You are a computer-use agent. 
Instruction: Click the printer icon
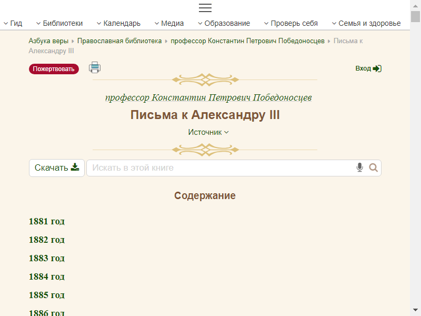coord(95,67)
